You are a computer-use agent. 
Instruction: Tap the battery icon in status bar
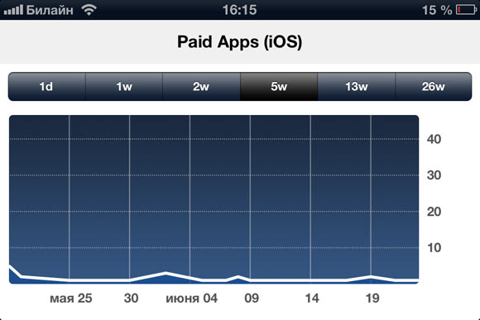point(466,10)
